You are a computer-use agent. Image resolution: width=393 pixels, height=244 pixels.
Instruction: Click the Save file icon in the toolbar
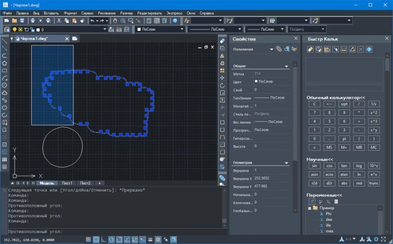[x=22, y=20]
